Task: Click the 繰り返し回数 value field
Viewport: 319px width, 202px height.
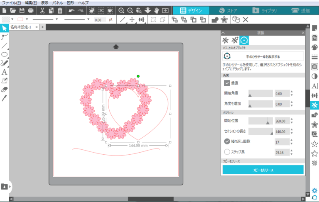Action: pyautogui.click(x=282, y=142)
